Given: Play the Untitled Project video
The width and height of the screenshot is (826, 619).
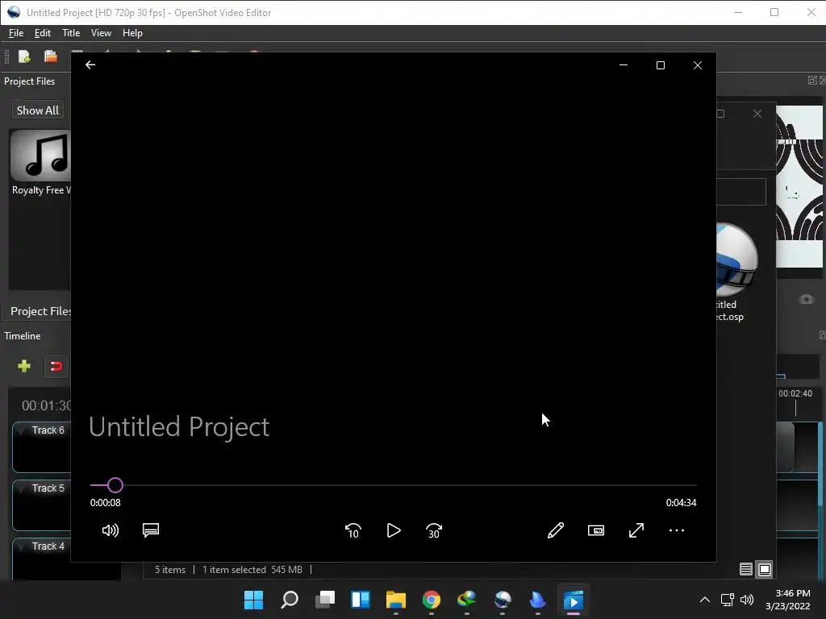Looking at the screenshot, I should point(394,530).
